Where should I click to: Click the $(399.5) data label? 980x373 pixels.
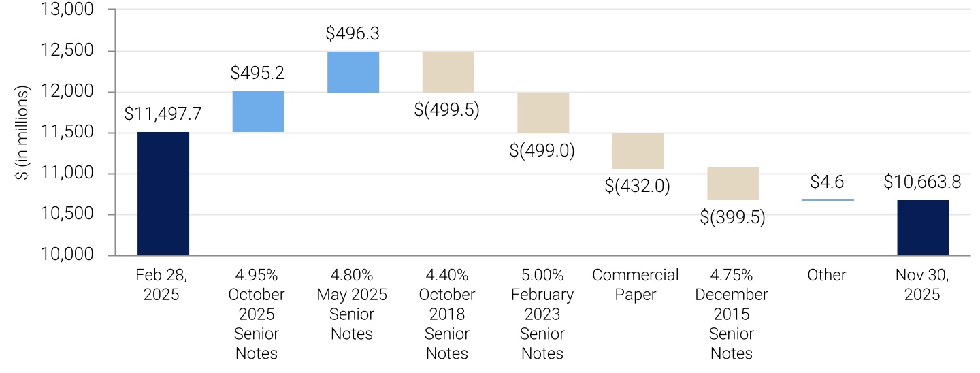732,217
